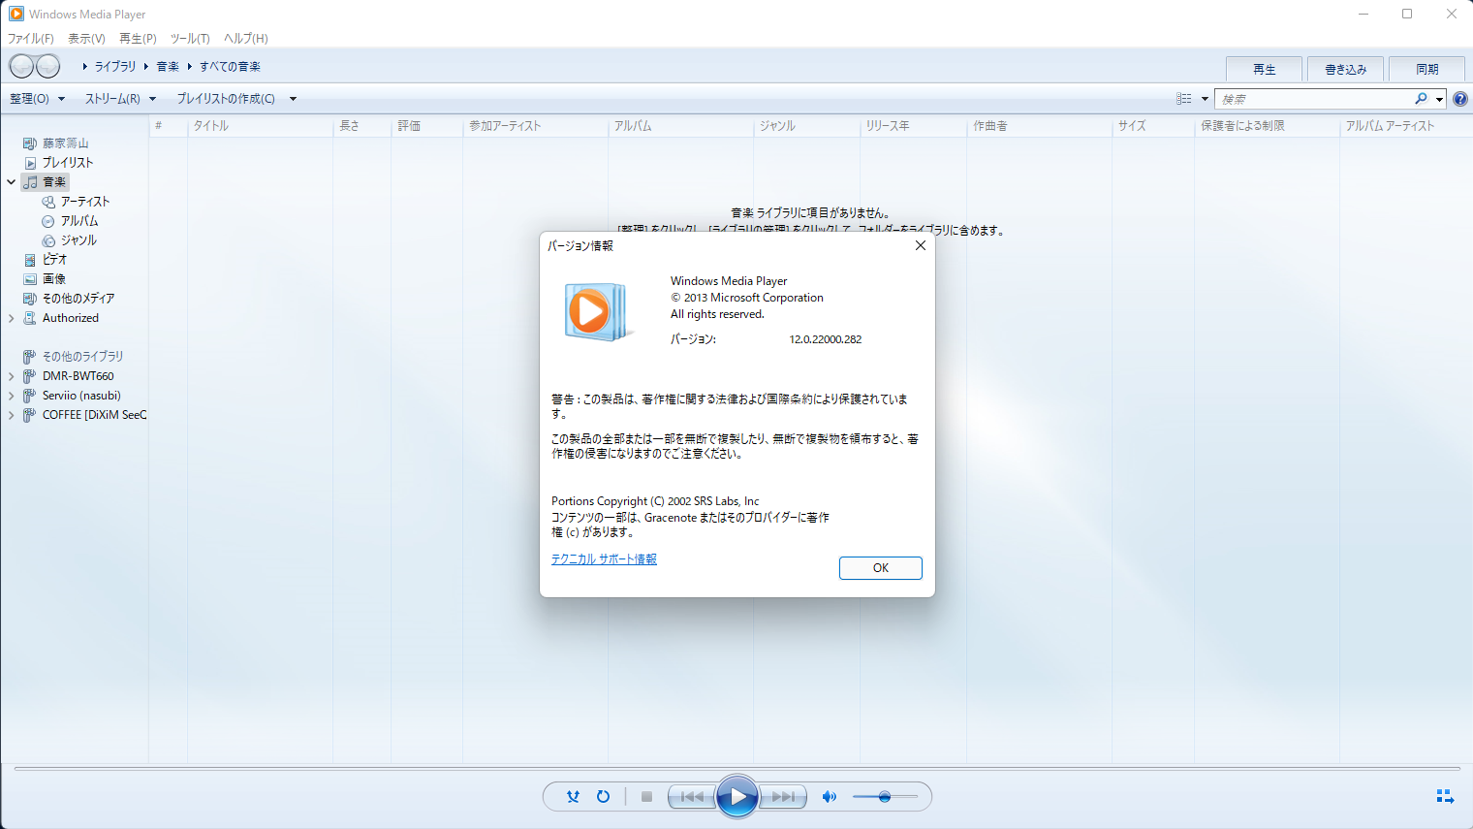
Task: Go to the Previous track button
Action: tap(692, 797)
